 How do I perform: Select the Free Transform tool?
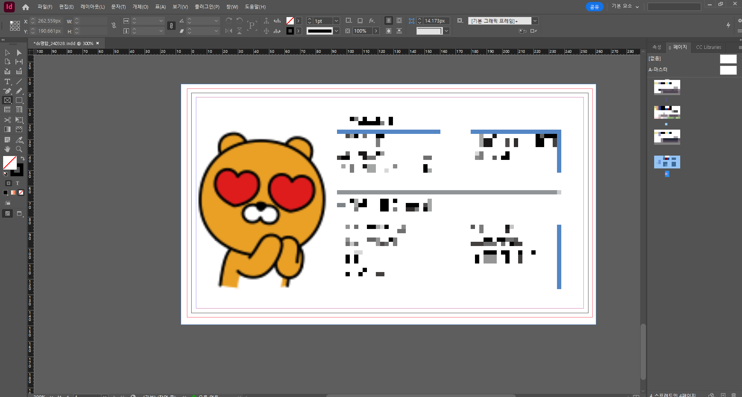[x=19, y=120]
